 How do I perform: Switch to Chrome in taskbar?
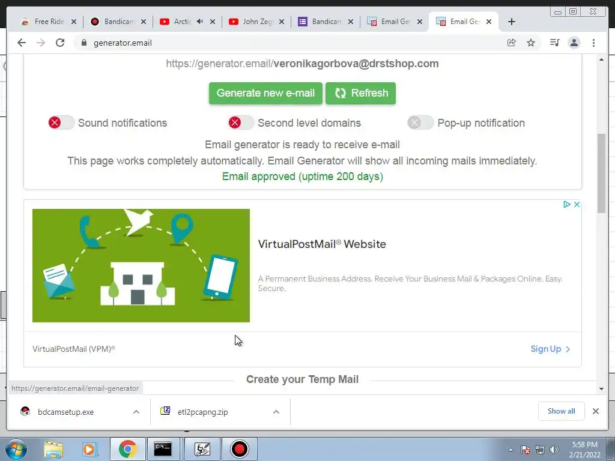coord(127,449)
